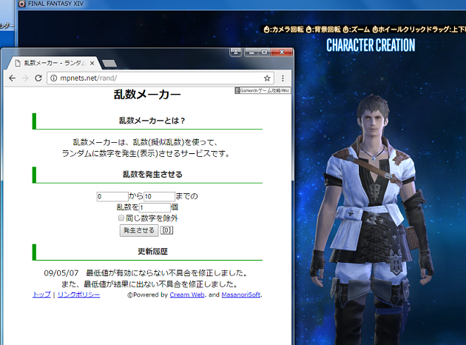466x345 pixels.
Task: View site information icon in address bar
Action: pos(53,78)
